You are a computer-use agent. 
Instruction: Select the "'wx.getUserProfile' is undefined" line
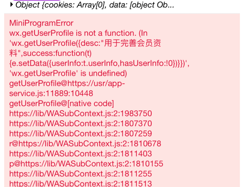[x=68, y=73]
